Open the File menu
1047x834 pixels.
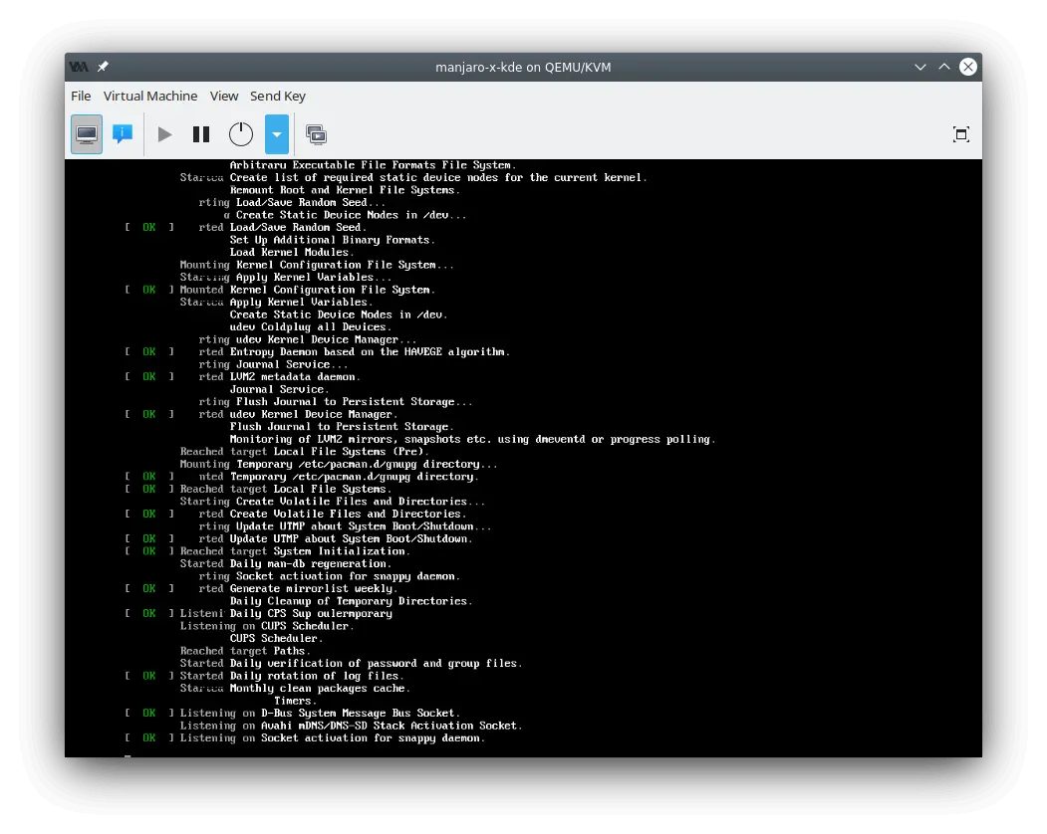[81, 97]
